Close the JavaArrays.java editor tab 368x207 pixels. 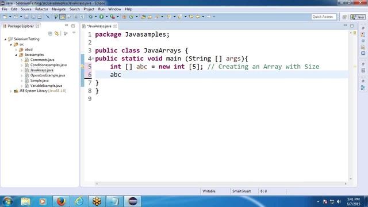coord(115,26)
